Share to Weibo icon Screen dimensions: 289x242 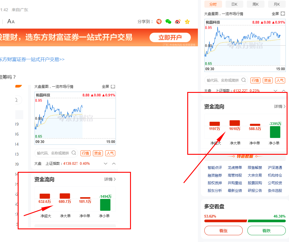(178, 22)
